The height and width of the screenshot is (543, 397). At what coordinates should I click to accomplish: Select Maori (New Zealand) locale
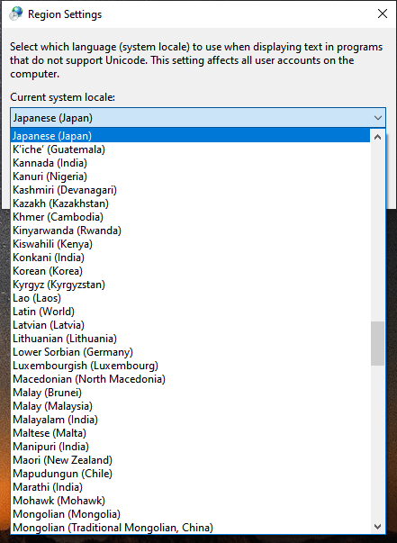click(190, 460)
